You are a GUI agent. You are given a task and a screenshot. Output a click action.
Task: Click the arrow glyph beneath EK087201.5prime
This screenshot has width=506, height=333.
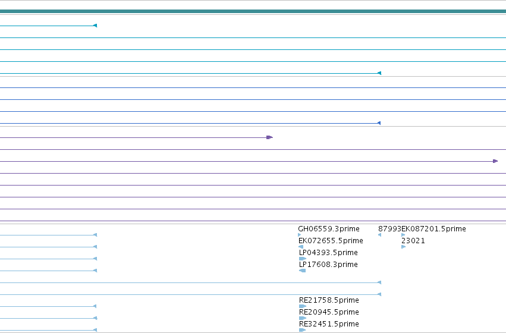pos(403,235)
